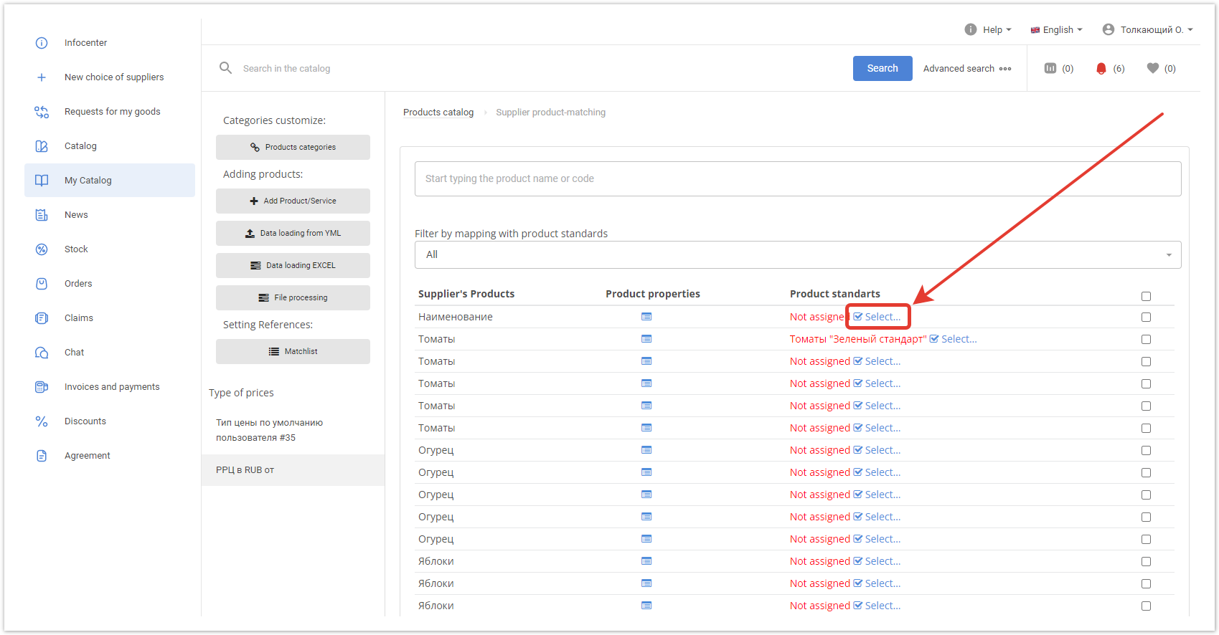Click the Data loading EXCEL button
The height and width of the screenshot is (635, 1219).
coord(293,265)
